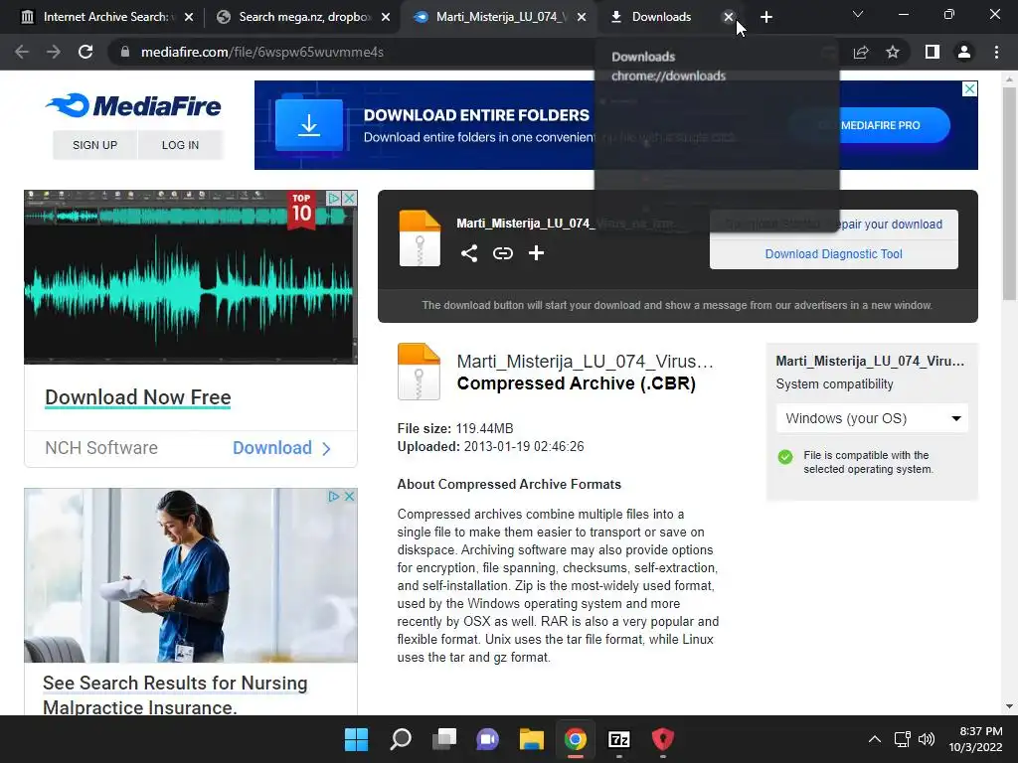The image size is (1018, 763).
Task: Click the "Uploaded: 2013-01-19 02:46:26" text
Action: coord(490,446)
